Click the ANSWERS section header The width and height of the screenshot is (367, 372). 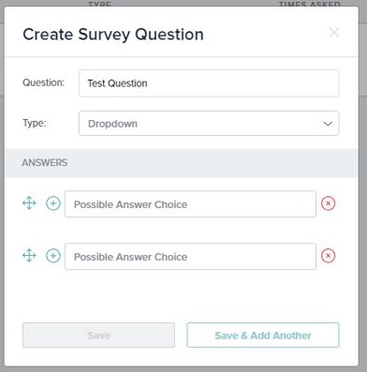(45, 163)
